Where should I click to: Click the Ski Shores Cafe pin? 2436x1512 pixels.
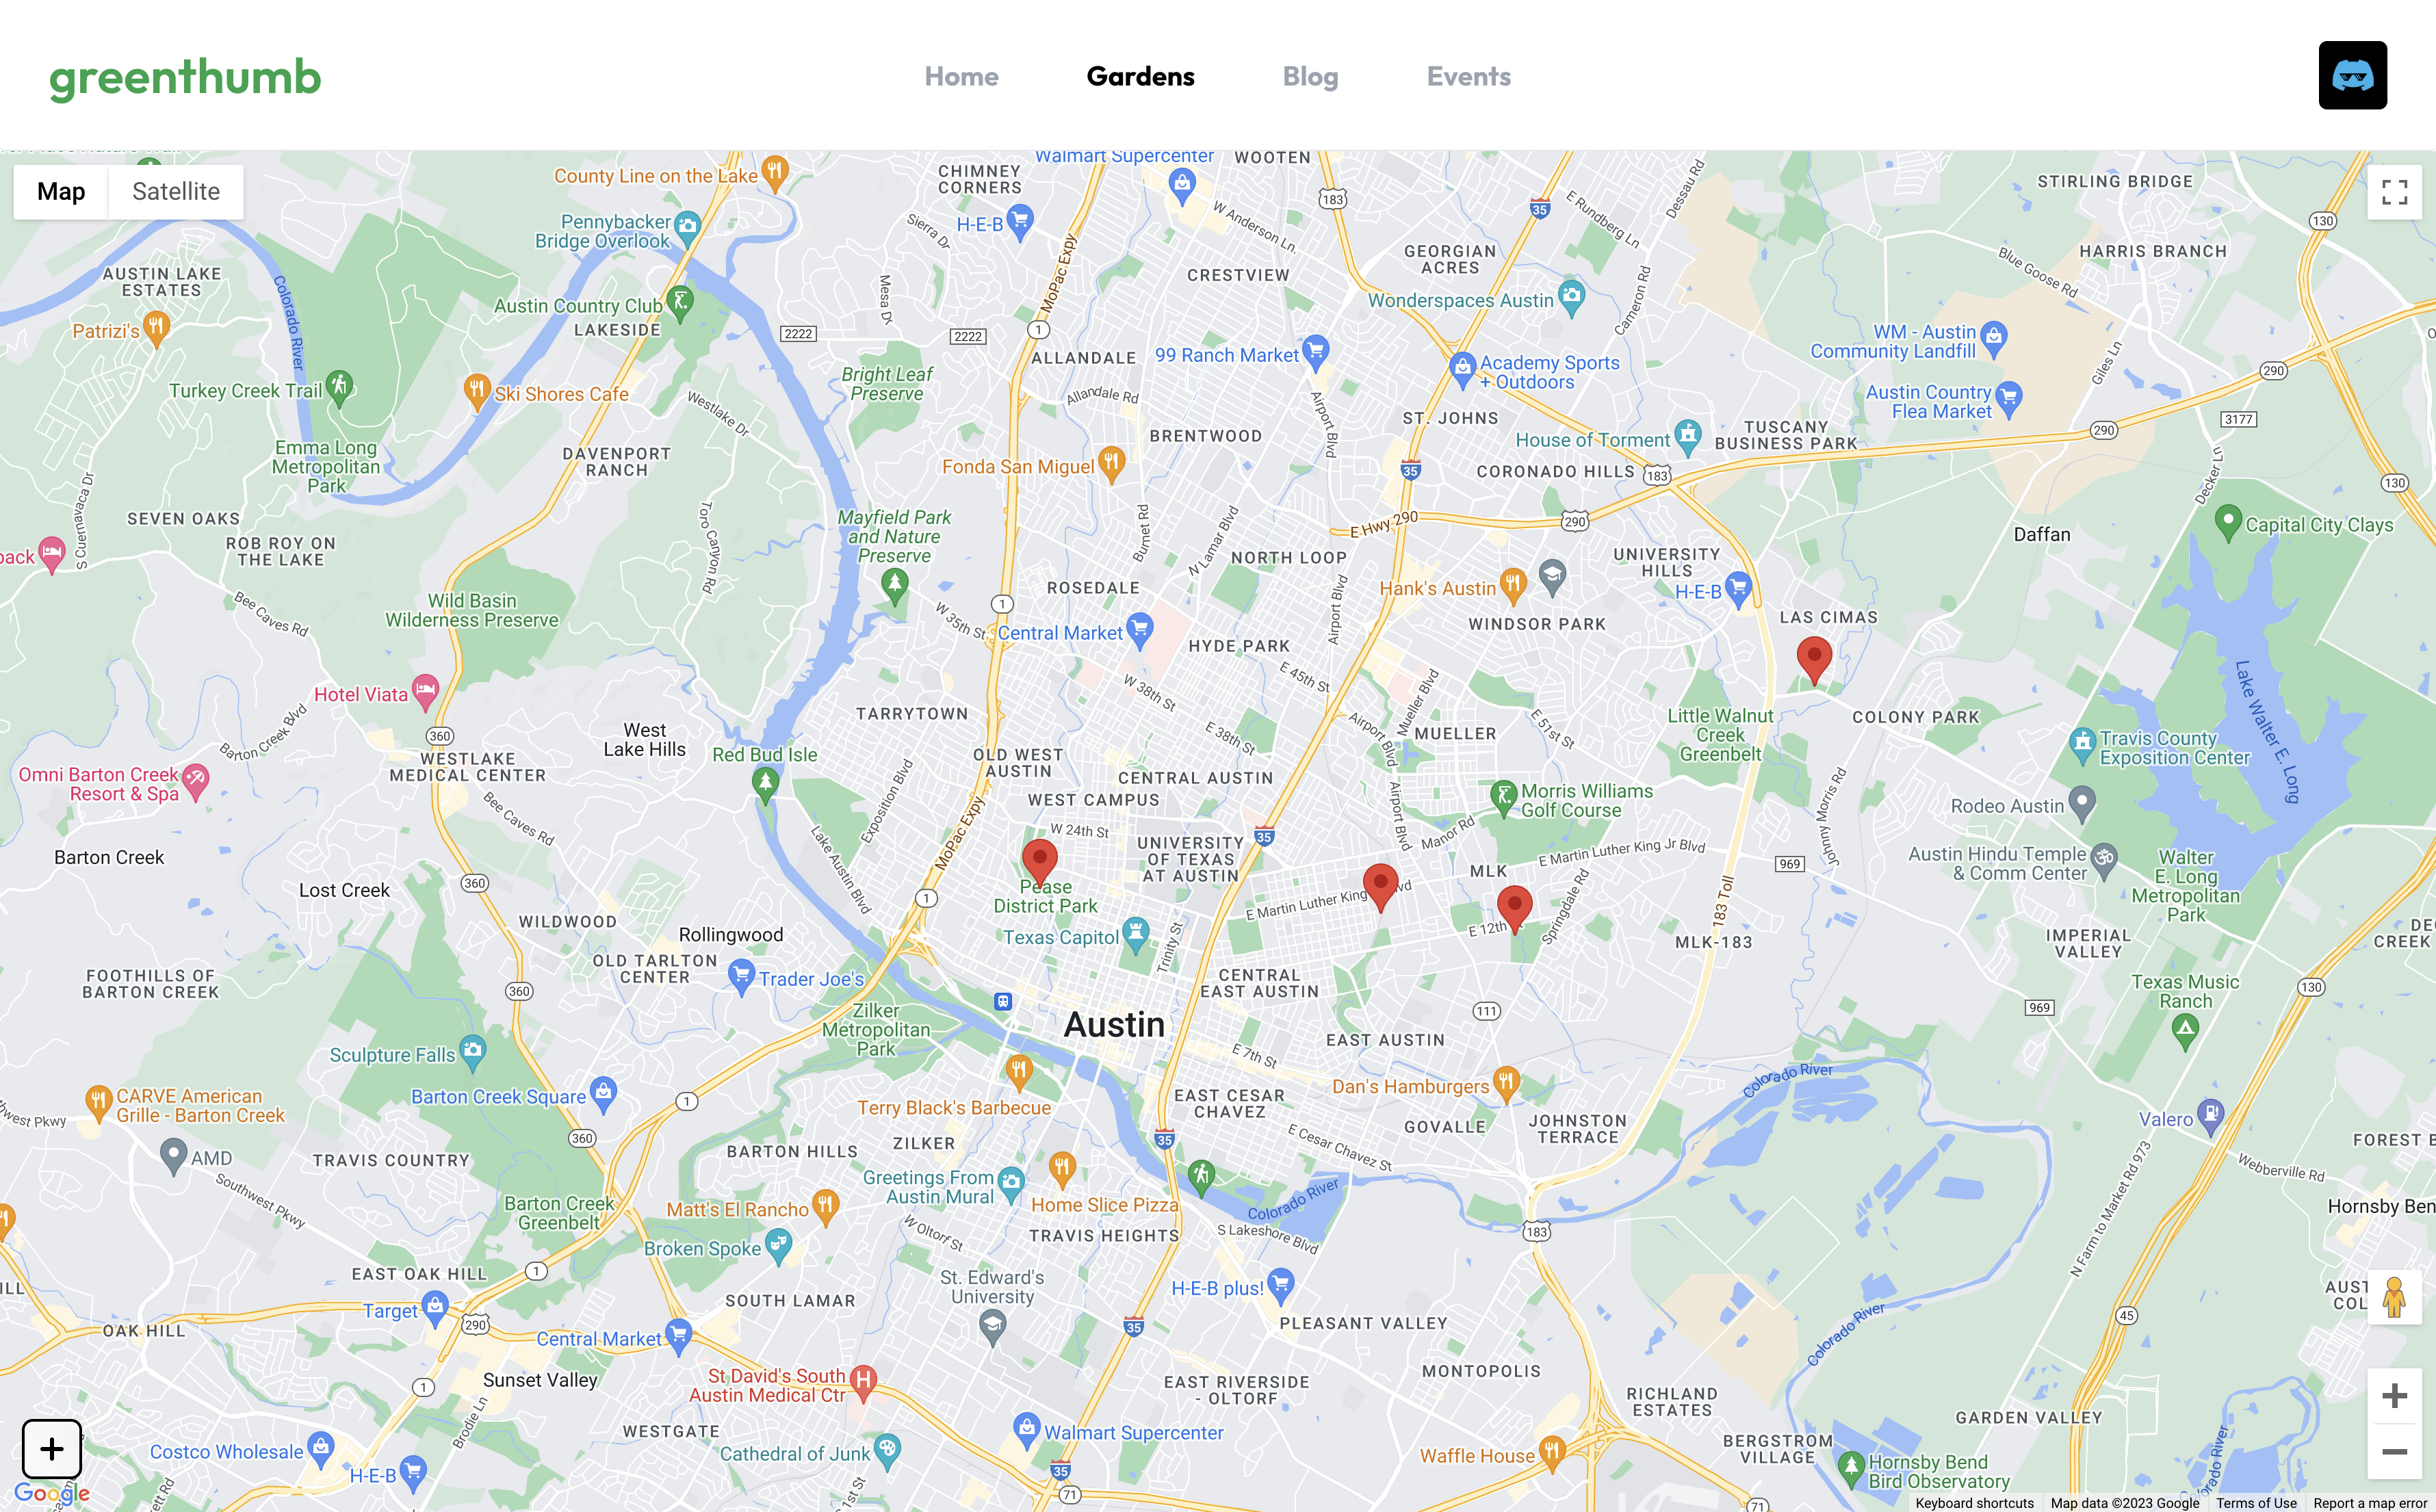click(x=477, y=393)
